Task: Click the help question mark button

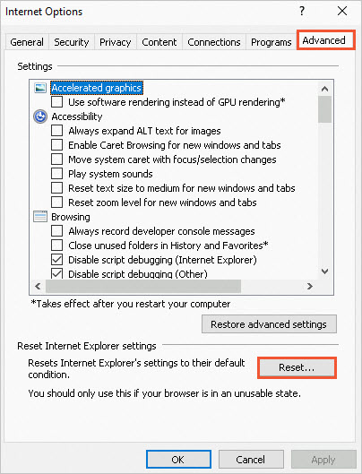Action: coord(302,11)
